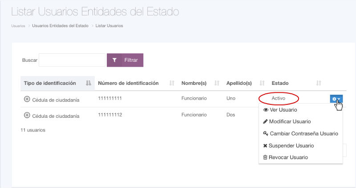Sort the Estado column
This screenshot has width=356, height=188.
coord(319,83)
